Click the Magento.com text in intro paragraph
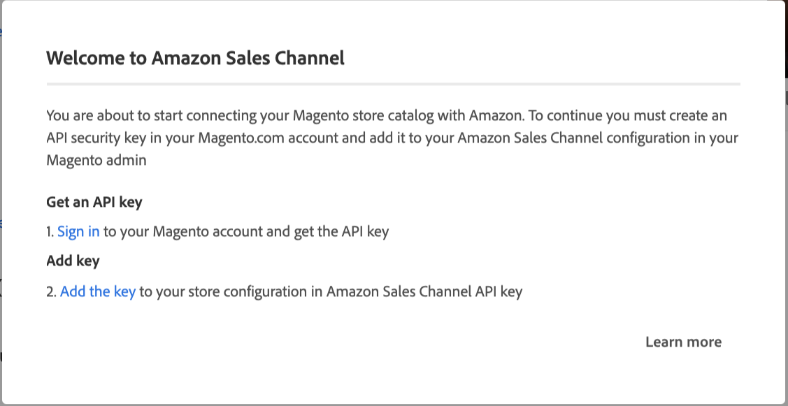788x406 pixels. (x=235, y=138)
